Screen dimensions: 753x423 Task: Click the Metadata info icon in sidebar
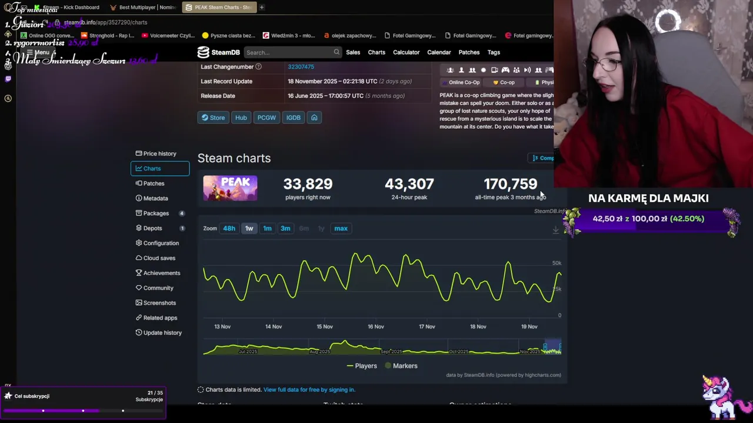139,198
